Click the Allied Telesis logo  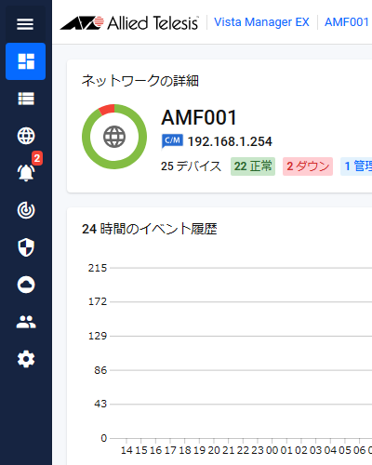[129, 22]
